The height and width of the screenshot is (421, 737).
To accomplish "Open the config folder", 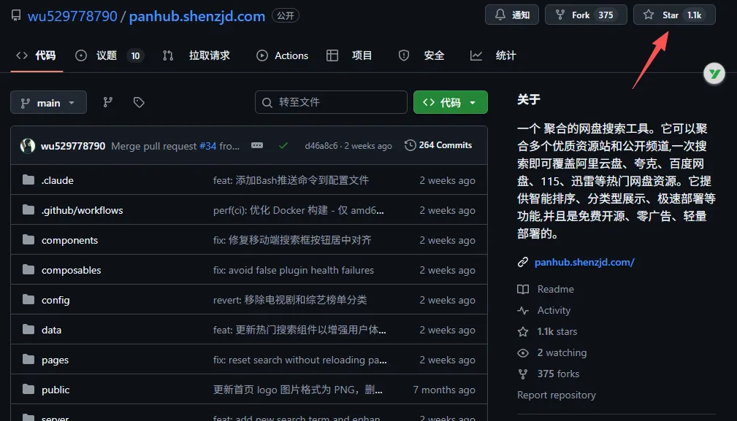I will (56, 301).
